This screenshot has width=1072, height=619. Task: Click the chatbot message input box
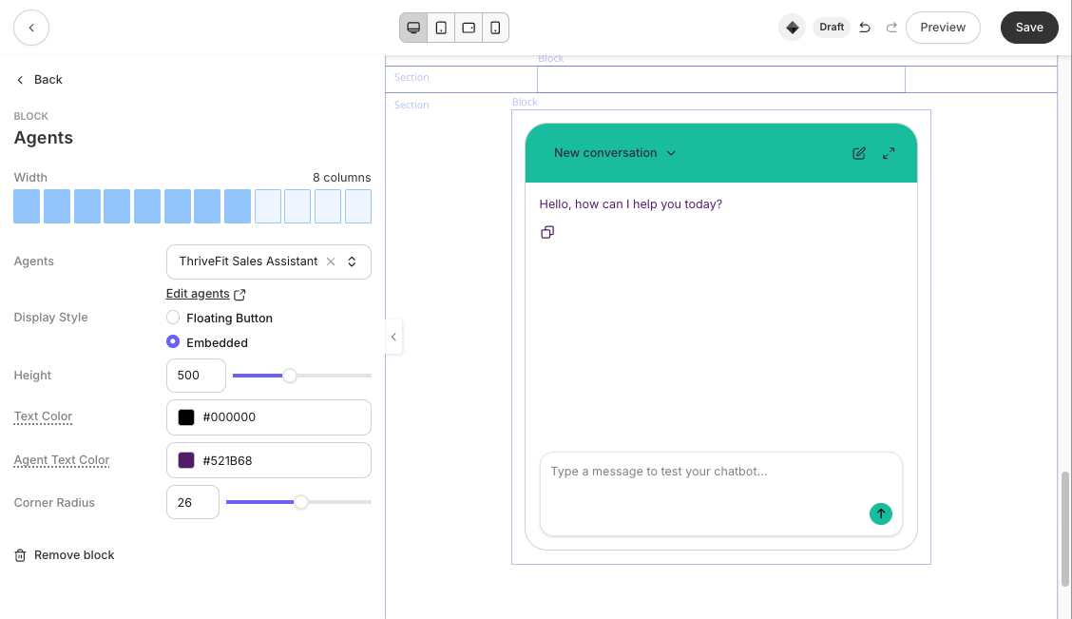[720, 493]
